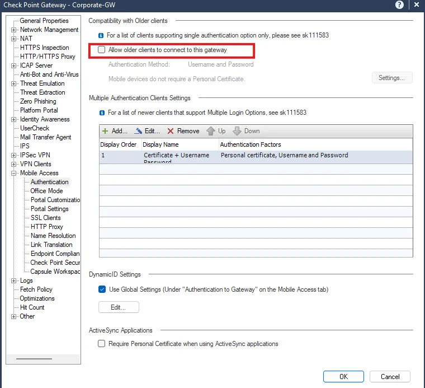Select General Properties in the tree
425x388 pixels.
[44, 21]
